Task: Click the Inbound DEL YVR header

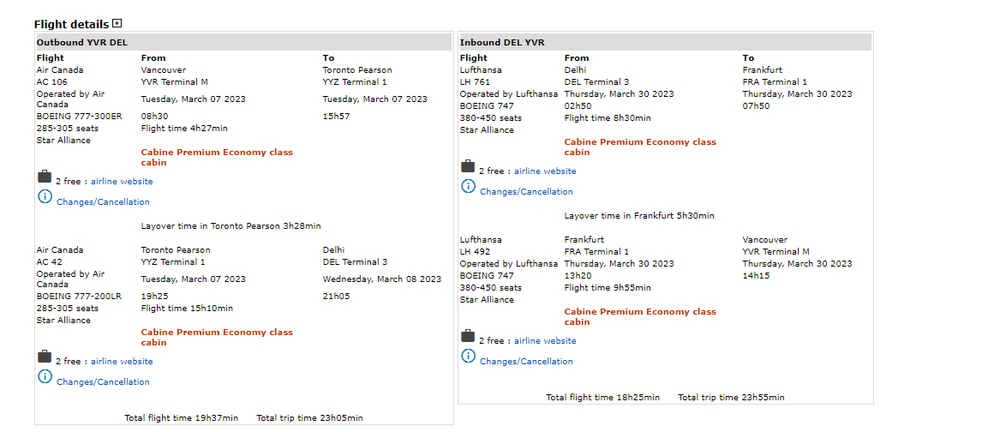Action: (x=502, y=42)
